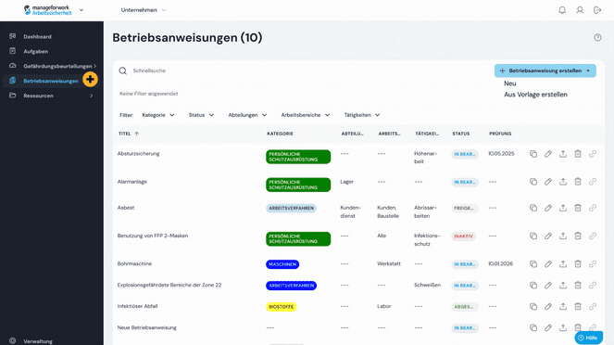614x345 pixels.
Task: Expand the Gefährdungsbeurteilungen sidebar chevron
Action: coord(94,66)
